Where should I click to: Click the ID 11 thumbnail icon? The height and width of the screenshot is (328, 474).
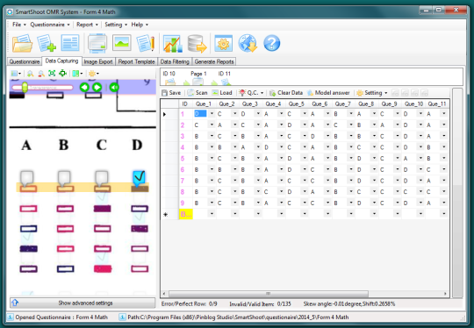[x=226, y=82]
